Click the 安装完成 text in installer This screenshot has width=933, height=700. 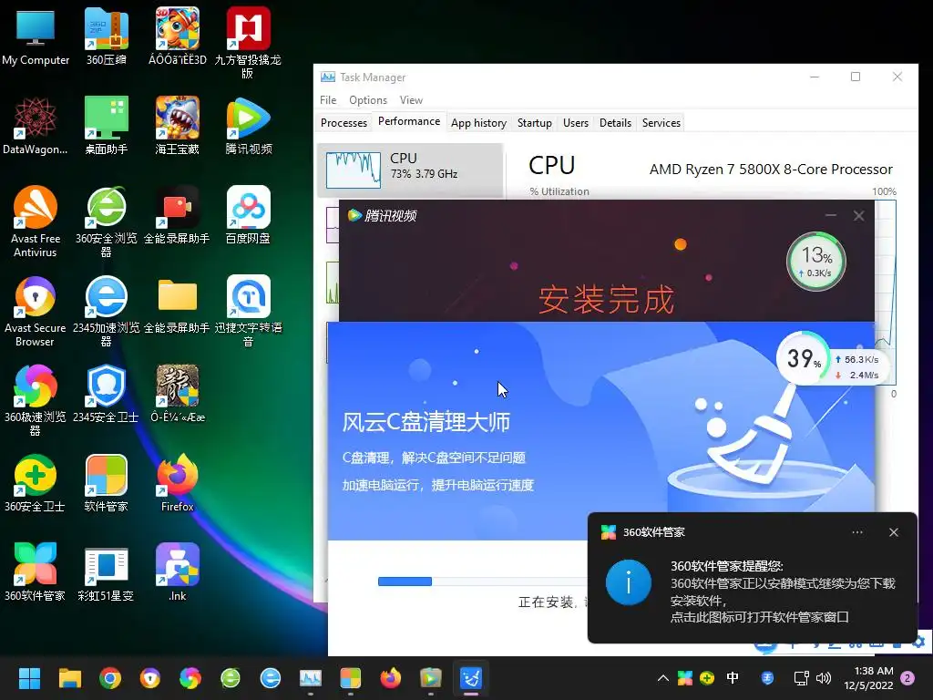(606, 299)
